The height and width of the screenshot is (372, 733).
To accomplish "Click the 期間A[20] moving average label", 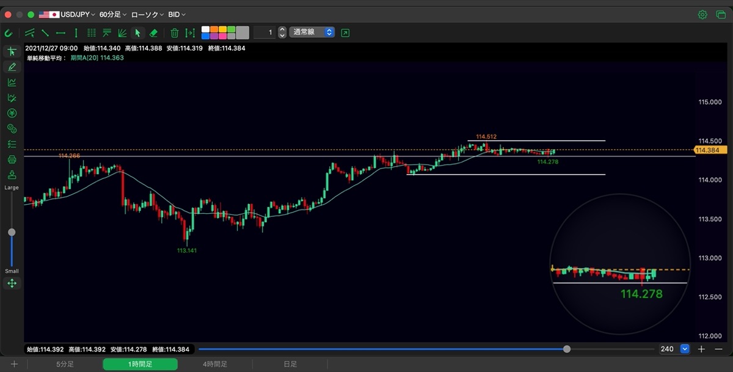I will 97,57.
